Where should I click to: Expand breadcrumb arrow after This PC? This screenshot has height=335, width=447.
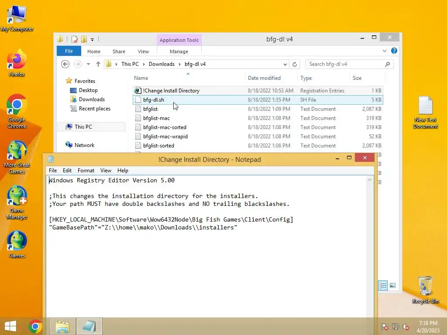tap(144, 65)
